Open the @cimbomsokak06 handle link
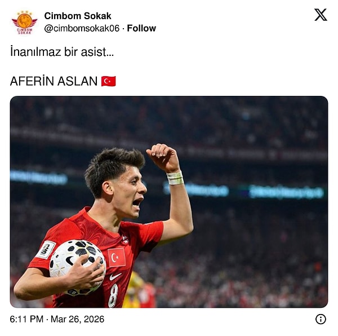The image size is (338, 336). 82,28
